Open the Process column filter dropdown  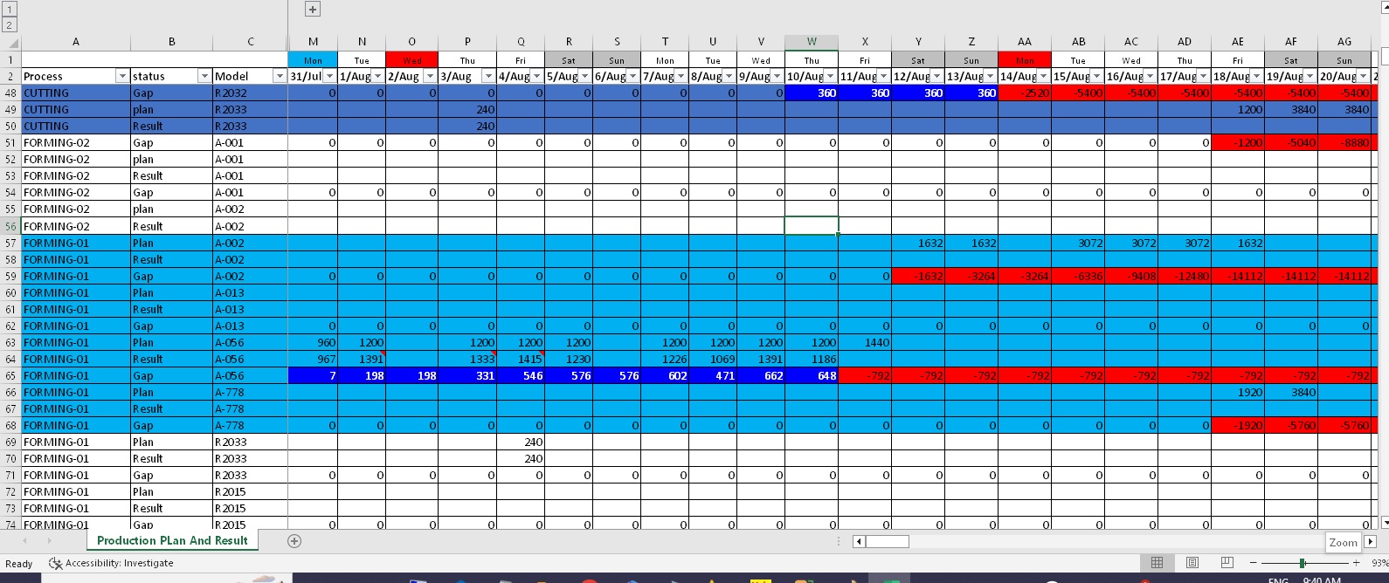tap(121, 77)
